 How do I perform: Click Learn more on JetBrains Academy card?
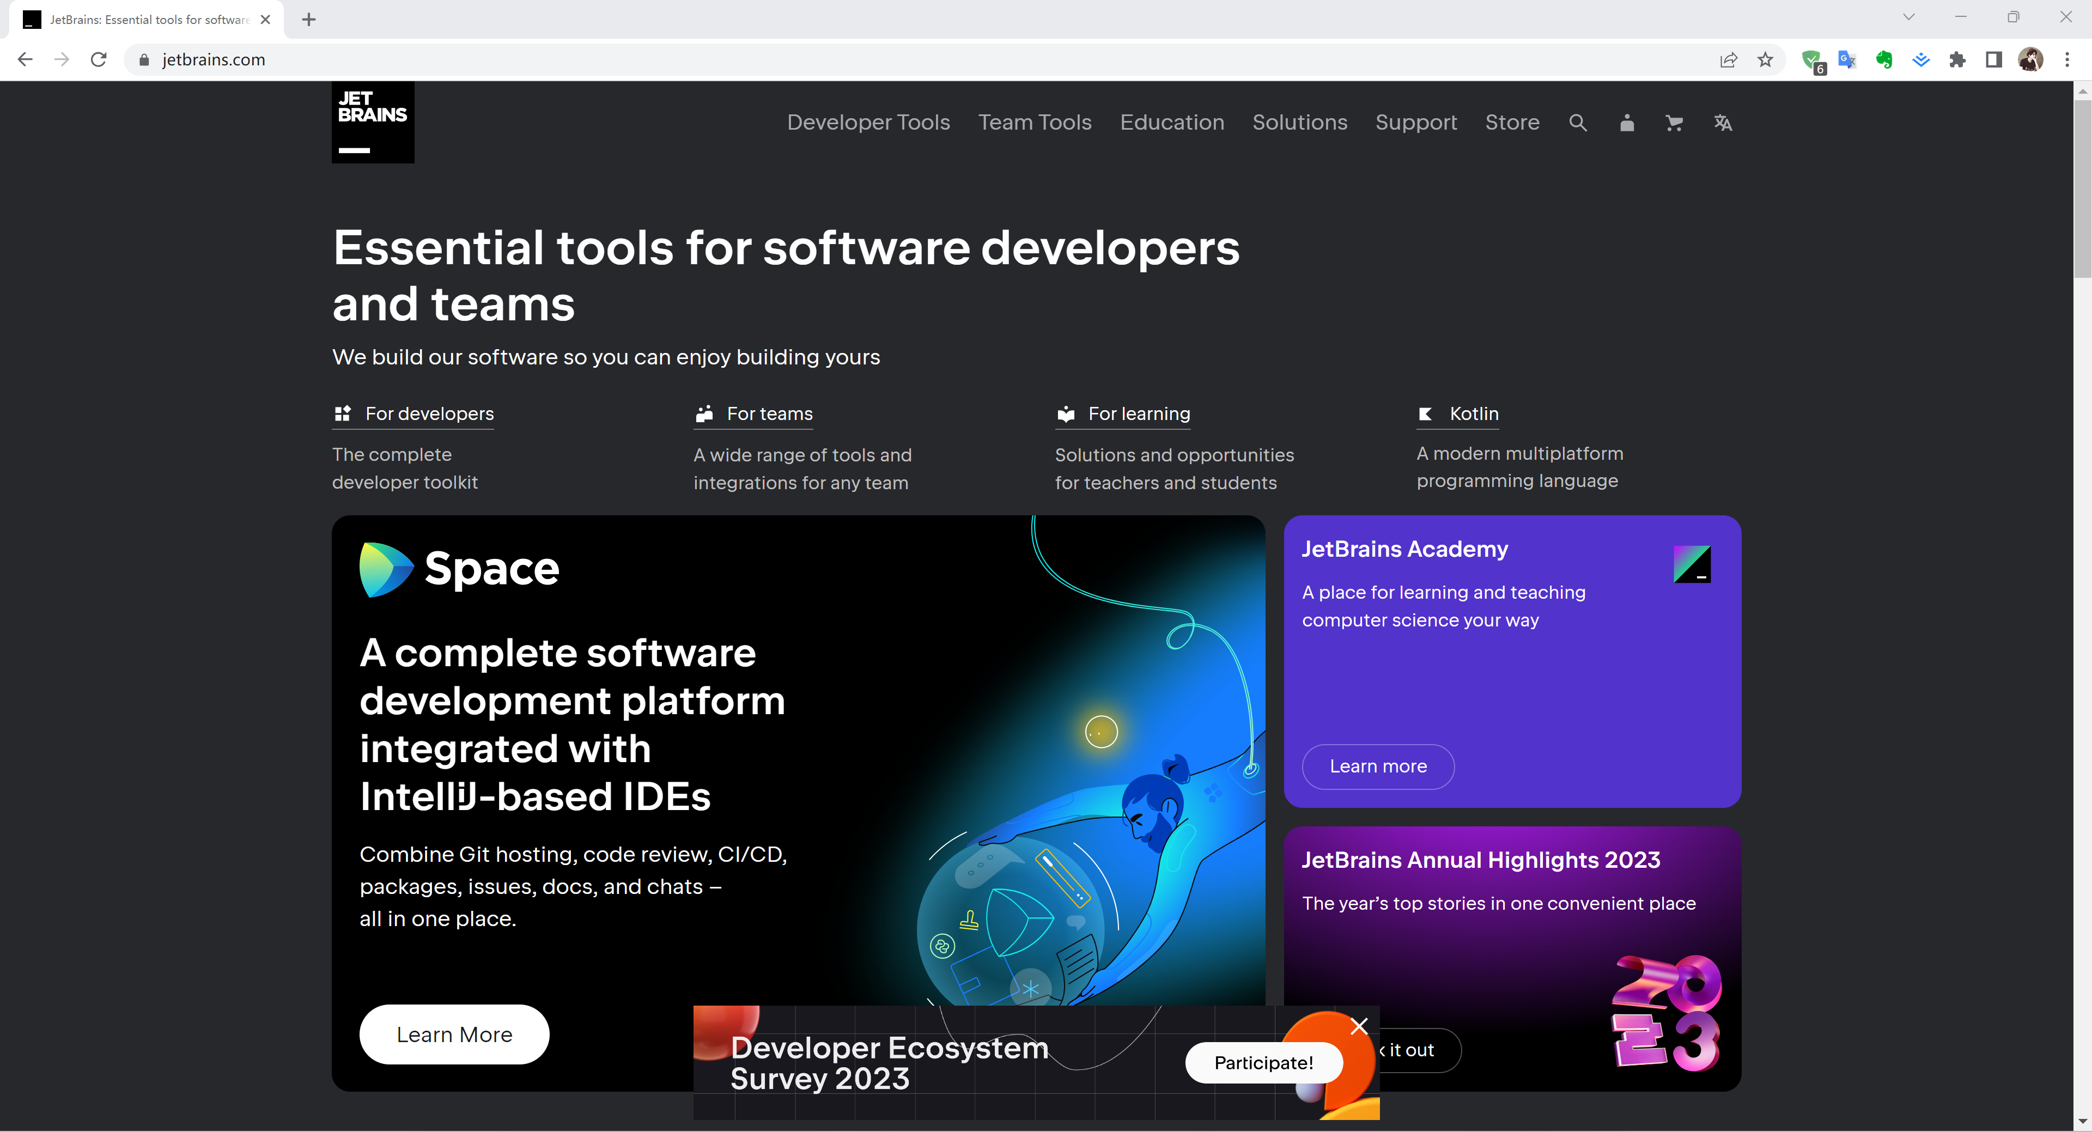1378,766
